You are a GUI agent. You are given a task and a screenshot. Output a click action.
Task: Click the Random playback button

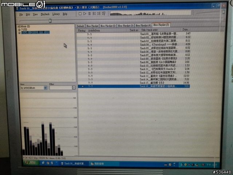click(x=104, y=13)
